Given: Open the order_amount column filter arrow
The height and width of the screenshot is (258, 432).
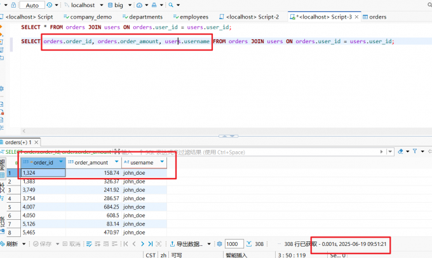Looking at the screenshot, I should [117, 161].
